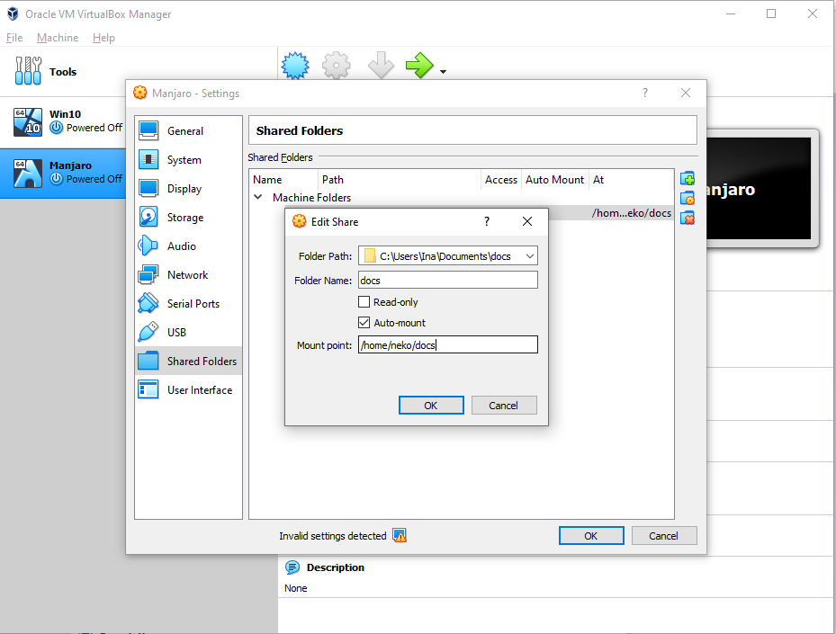Click the Auto Mount column header
This screenshot has width=836, height=634.
(555, 180)
